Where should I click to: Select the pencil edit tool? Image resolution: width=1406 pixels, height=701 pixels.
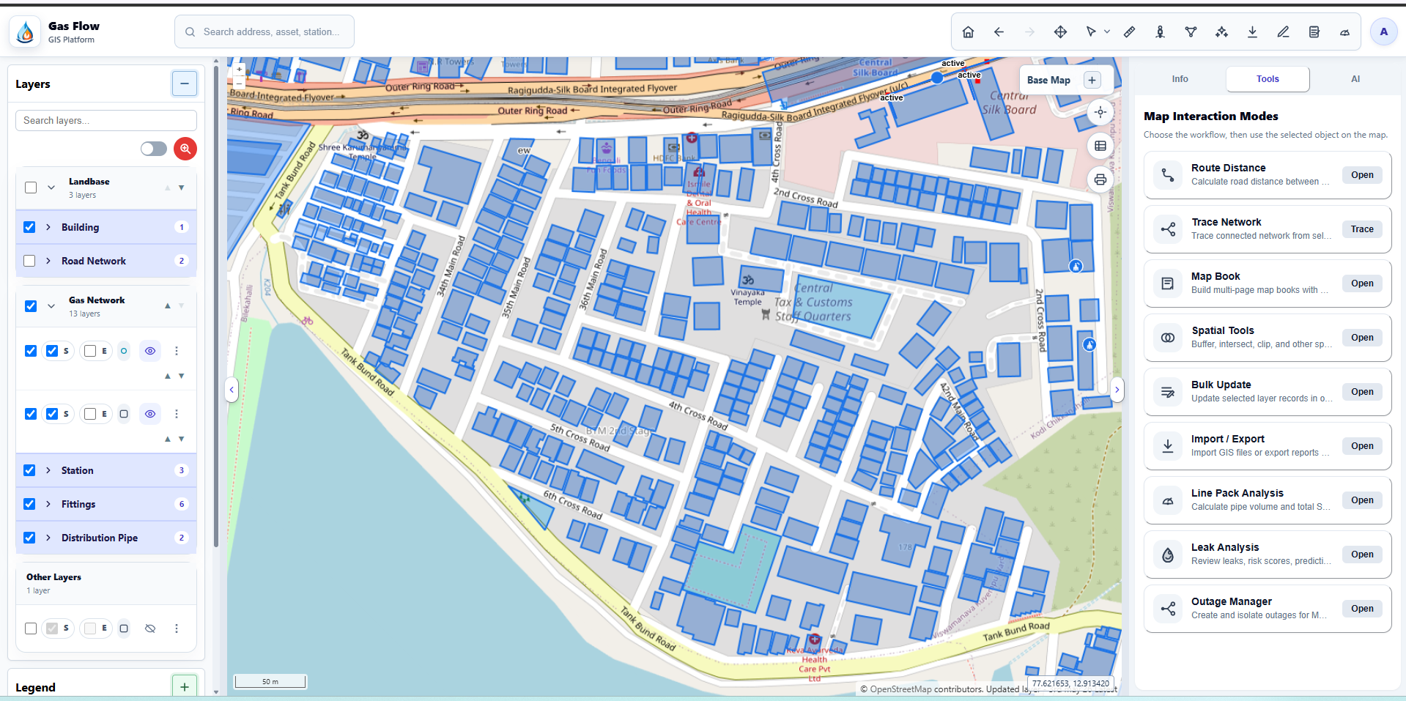pyautogui.click(x=1283, y=32)
